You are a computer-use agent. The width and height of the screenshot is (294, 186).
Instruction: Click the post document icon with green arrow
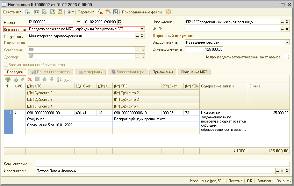53,12
